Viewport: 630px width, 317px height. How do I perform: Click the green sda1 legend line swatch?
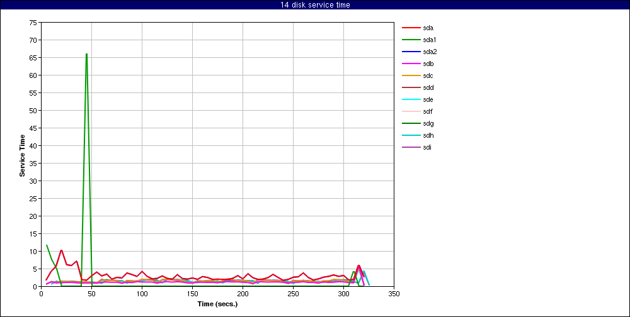point(410,40)
